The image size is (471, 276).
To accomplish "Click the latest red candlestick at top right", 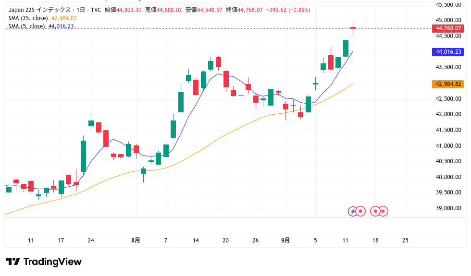I will click(x=353, y=28).
